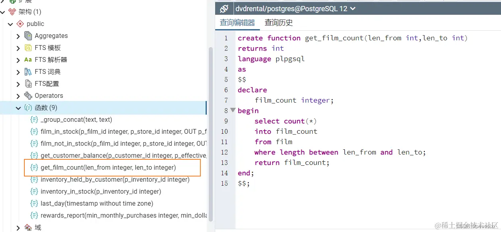
Task: Expand the FTS 模板 node
Action: click(x=18, y=48)
